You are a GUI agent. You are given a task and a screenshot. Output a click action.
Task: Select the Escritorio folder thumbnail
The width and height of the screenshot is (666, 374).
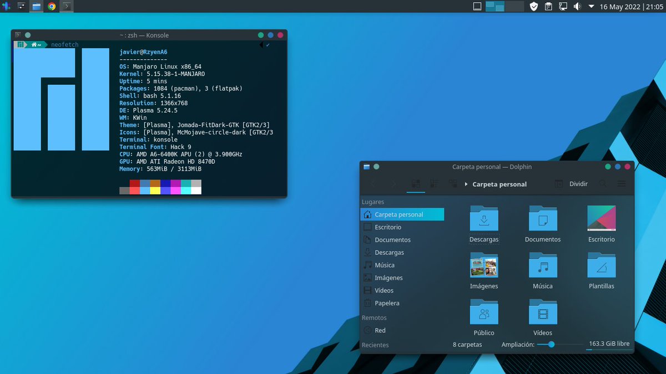click(x=602, y=218)
